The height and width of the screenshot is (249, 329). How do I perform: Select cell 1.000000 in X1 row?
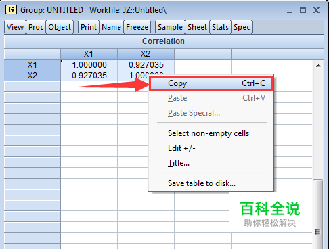tap(89, 65)
